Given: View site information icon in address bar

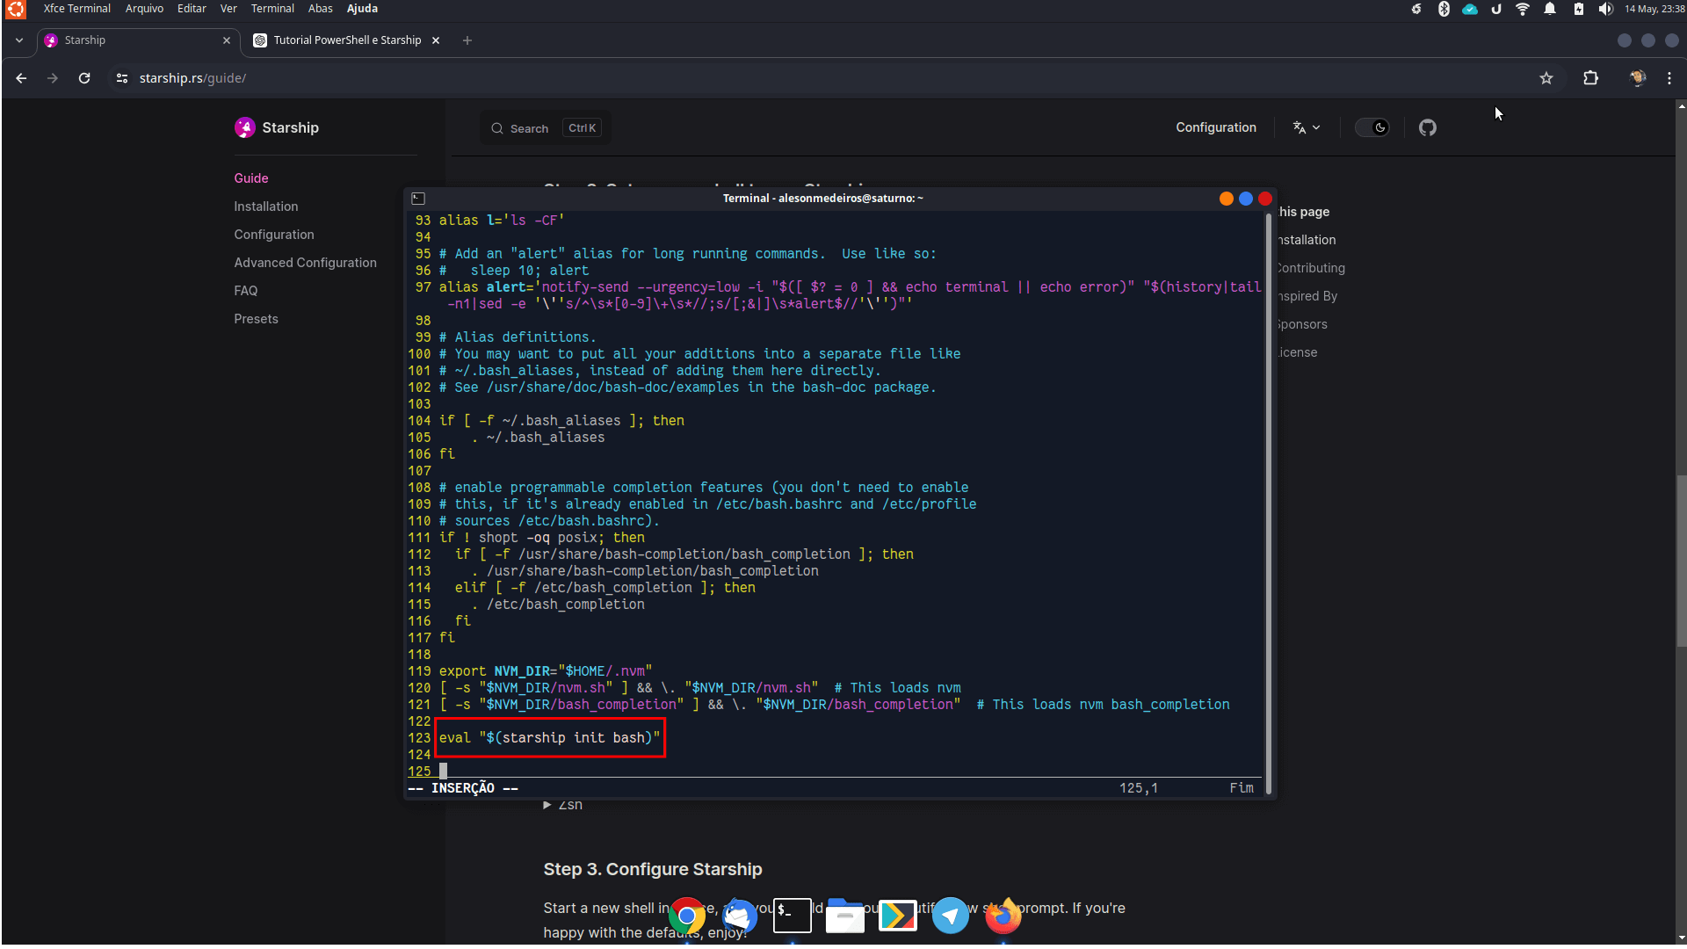Looking at the screenshot, I should (122, 78).
